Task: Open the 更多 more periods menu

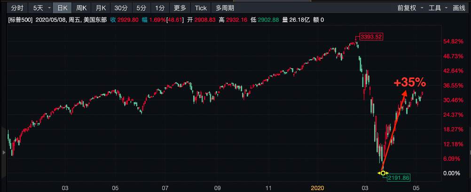Action: (x=180, y=8)
